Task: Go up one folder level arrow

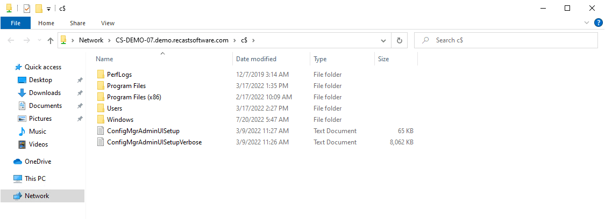Action: click(50, 40)
